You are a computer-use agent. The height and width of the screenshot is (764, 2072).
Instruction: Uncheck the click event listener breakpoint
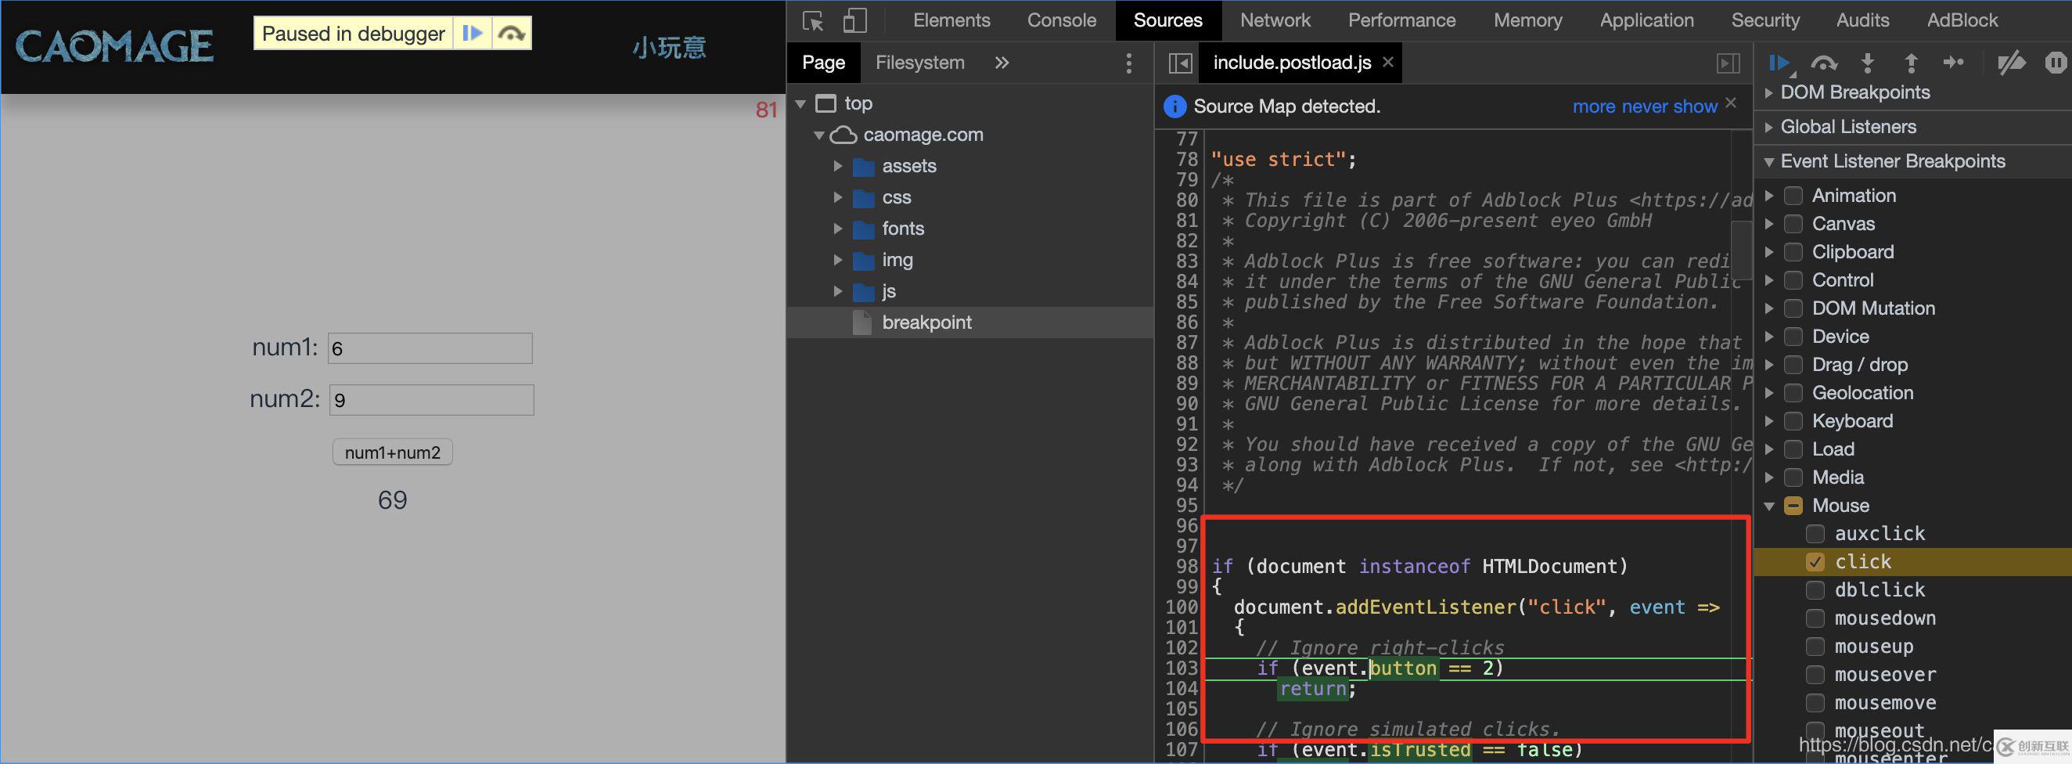1815,561
